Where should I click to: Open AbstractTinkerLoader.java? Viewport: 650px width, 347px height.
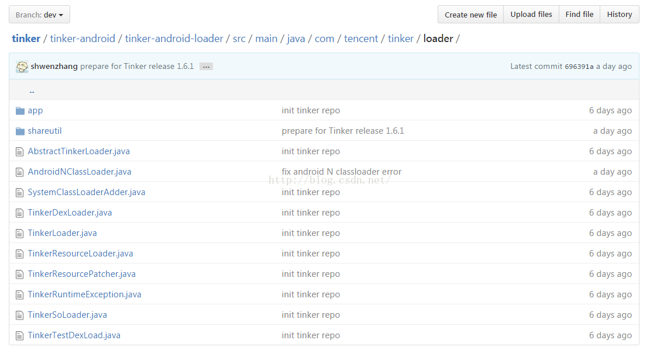(79, 151)
